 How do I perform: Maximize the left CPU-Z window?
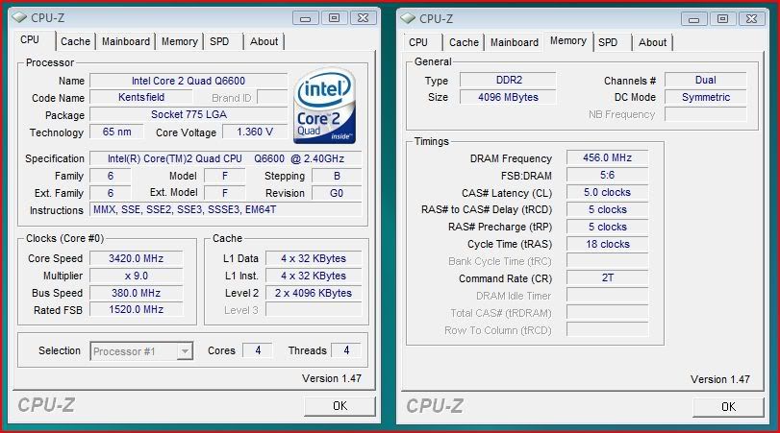tap(335, 18)
